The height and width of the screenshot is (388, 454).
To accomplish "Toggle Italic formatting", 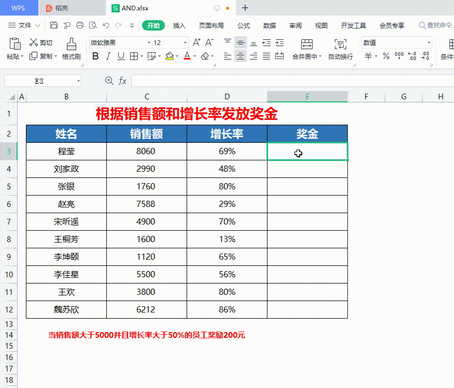I will [x=108, y=56].
